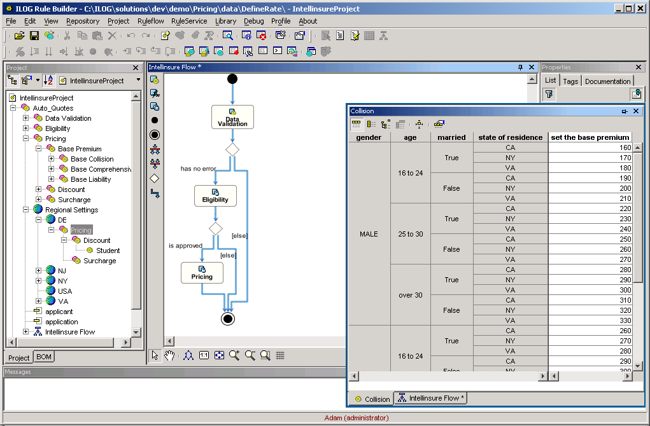Collapse the Auto_Quotes tree node

(13, 107)
